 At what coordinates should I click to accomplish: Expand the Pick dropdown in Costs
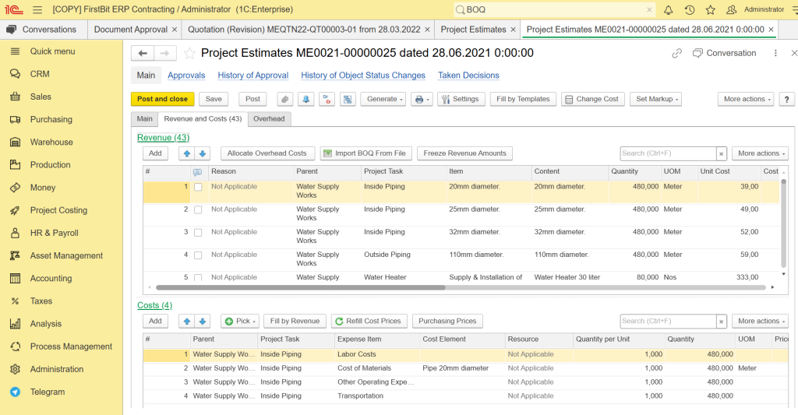[240, 321]
